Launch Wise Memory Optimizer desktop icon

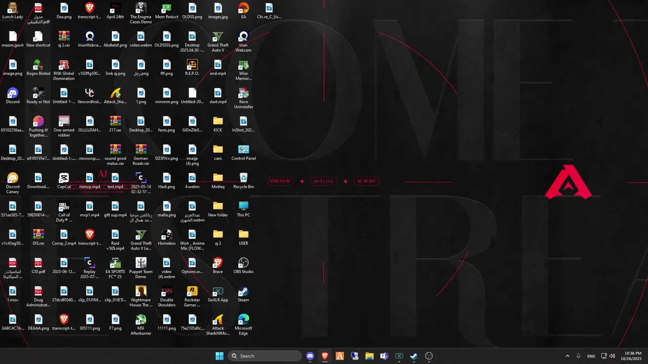[x=244, y=70]
